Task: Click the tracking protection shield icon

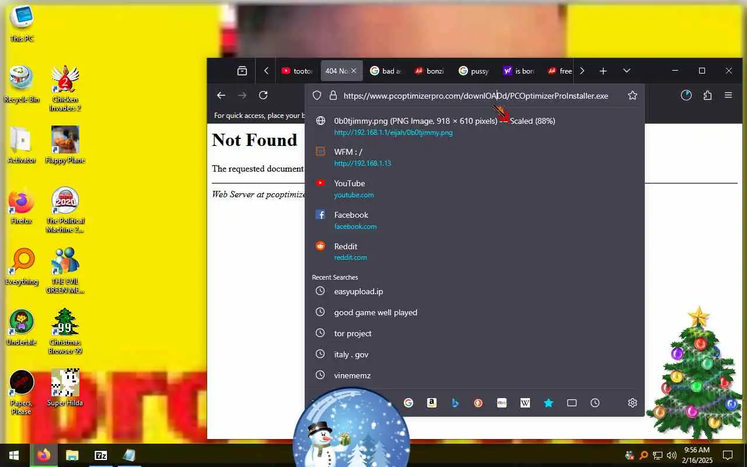Action: point(317,95)
